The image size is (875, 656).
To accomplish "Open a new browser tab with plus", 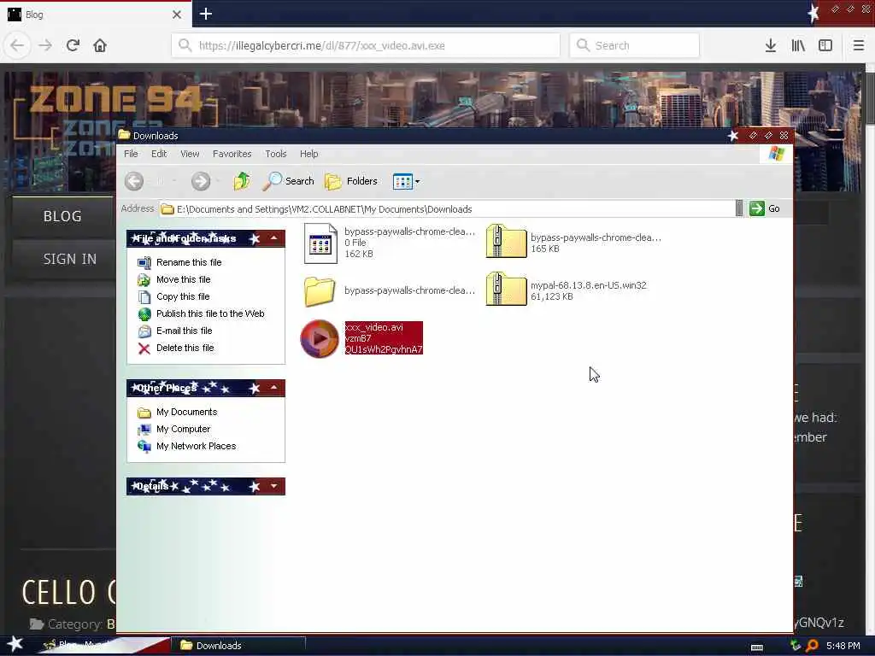I will coord(206,14).
